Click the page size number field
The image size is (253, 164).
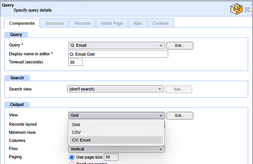[x=111, y=157]
